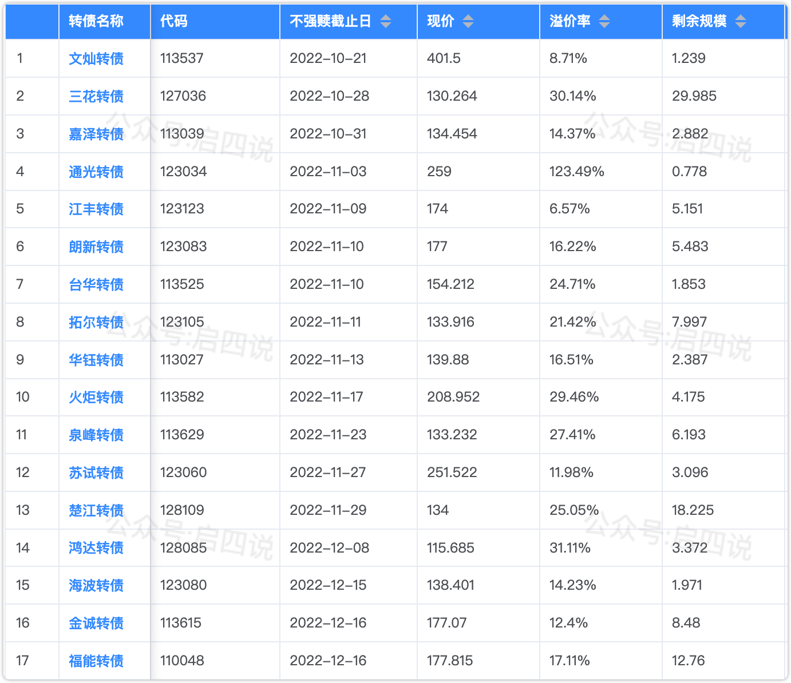Click the 通光转债 bond name
Image resolution: width=791 pixels, height=683 pixels.
pyautogui.click(x=96, y=172)
